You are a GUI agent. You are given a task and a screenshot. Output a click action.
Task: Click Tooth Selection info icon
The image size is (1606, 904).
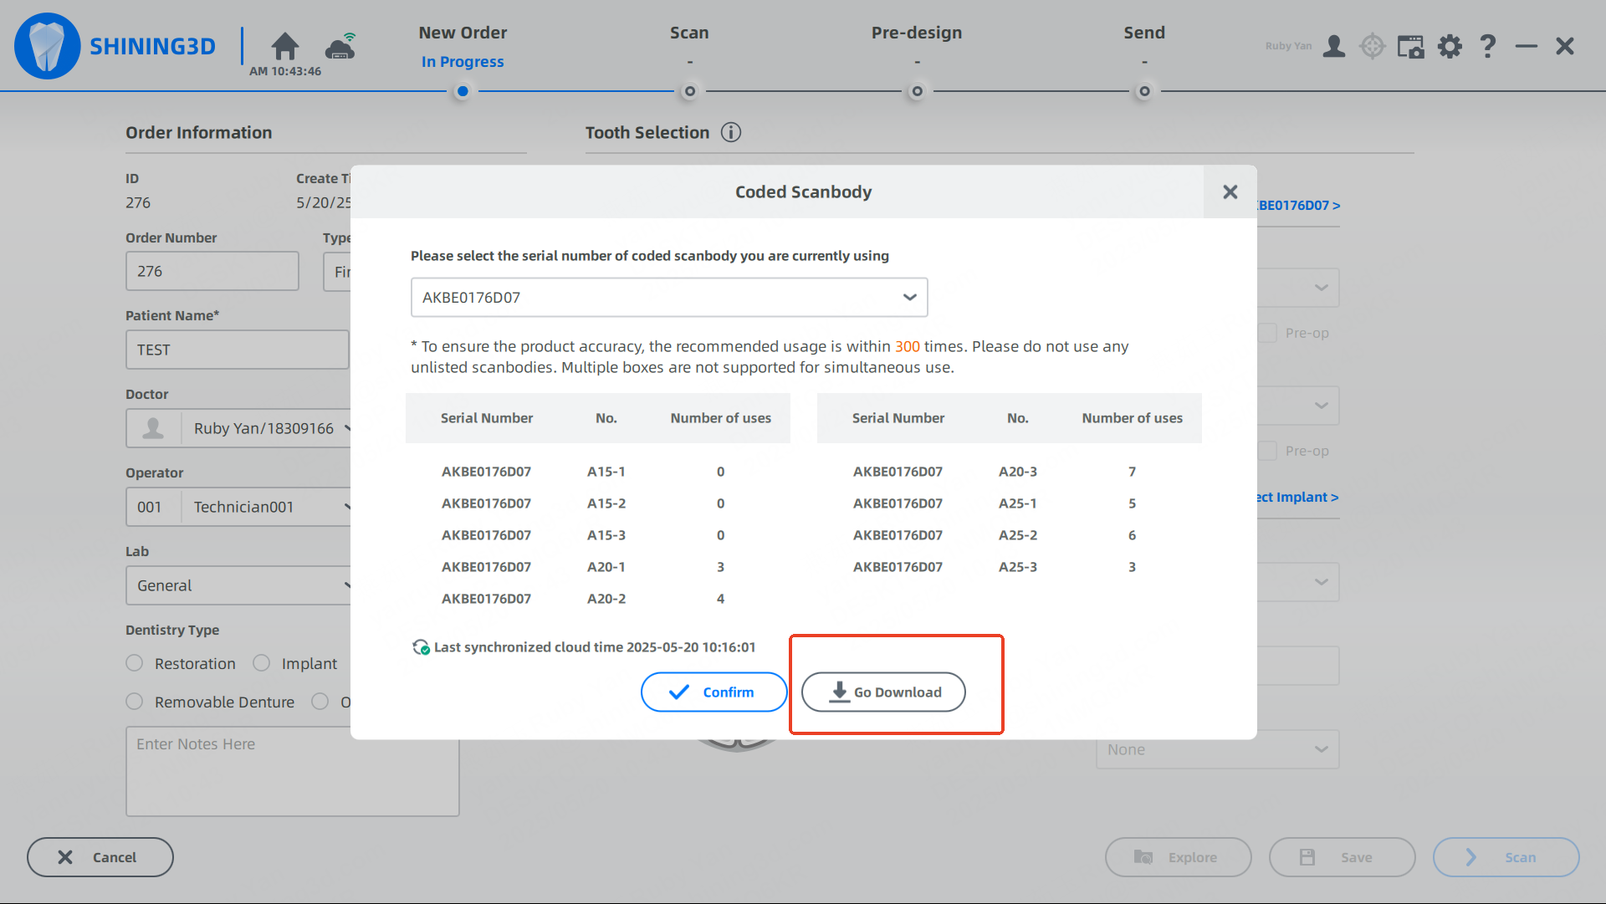tap(731, 132)
